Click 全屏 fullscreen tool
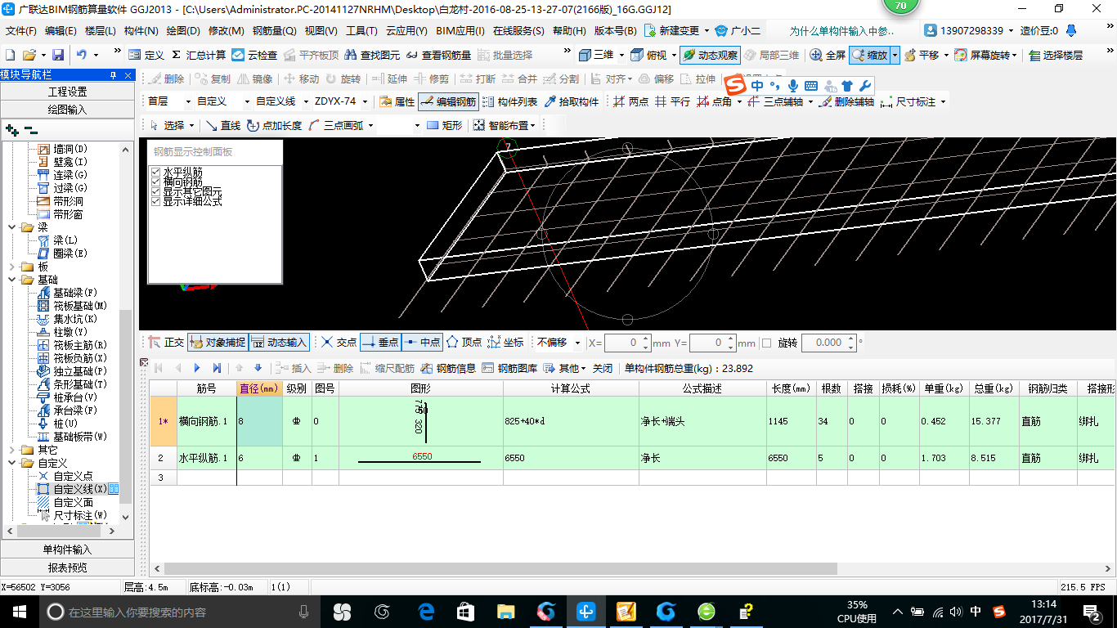Image resolution: width=1117 pixels, height=628 pixels. coord(828,55)
